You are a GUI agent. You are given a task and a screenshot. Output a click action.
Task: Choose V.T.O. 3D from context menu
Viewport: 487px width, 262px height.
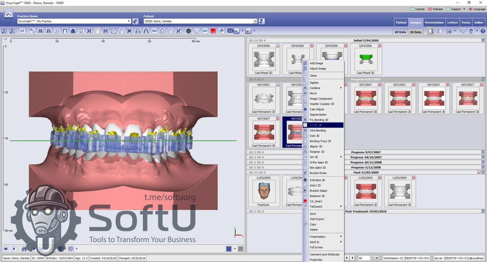323,125
